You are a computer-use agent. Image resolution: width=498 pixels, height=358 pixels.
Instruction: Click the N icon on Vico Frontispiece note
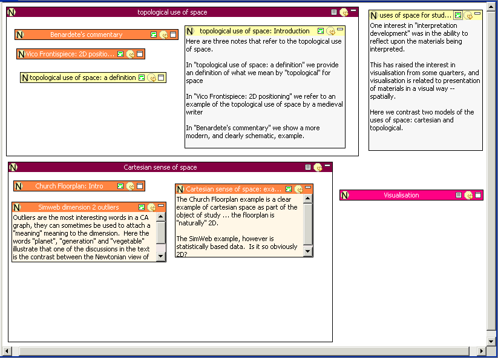[22, 54]
